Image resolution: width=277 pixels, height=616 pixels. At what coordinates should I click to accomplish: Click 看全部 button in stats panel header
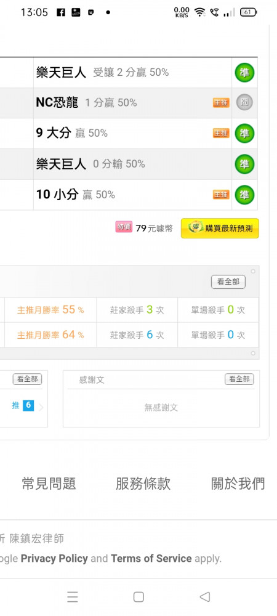(228, 282)
